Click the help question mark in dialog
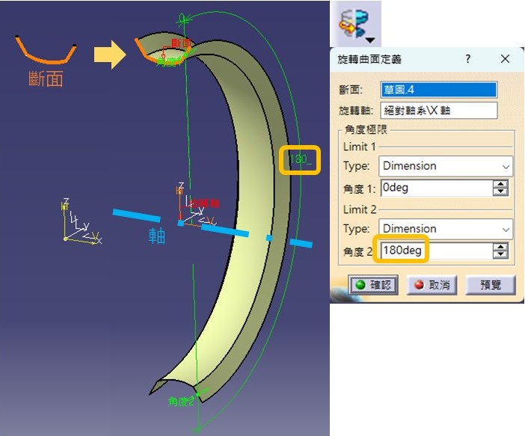The image size is (525, 436). coord(468,59)
